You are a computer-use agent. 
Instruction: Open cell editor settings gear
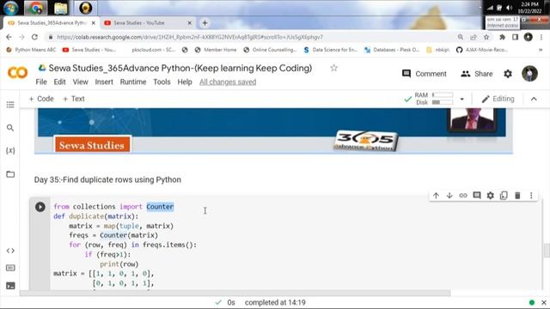tap(491, 196)
